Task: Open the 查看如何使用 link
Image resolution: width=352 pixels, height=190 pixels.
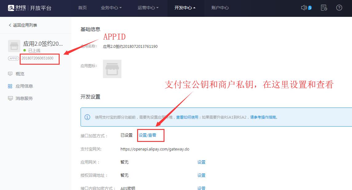Action: [187, 117]
